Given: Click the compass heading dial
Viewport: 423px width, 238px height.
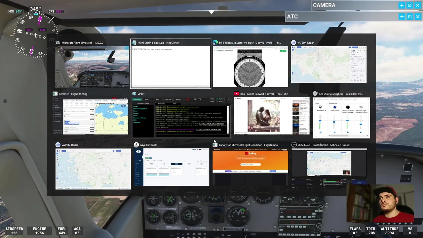Looking at the screenshot, I should [x=36, y=35].
